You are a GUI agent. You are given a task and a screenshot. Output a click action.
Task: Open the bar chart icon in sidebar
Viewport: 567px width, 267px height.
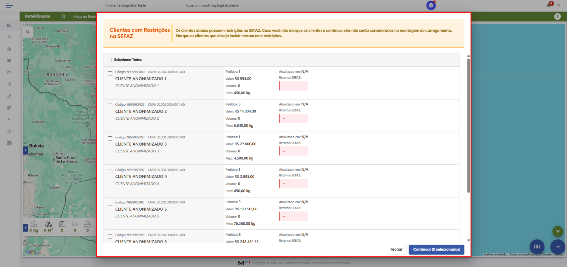pyautogui.click(x=9, y=49)
